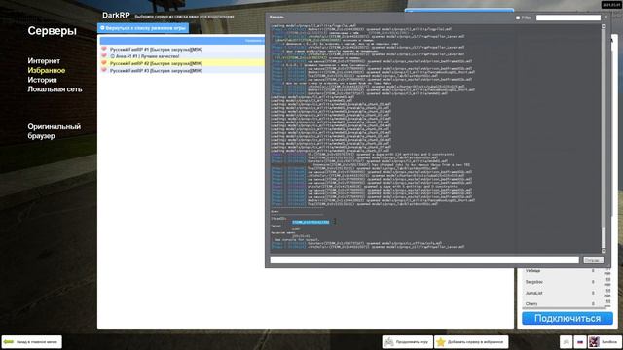The width and height of the screenshot is (623, 350).
Task: Click console scrollbar up arrow
Action: (x=604, y=26)
